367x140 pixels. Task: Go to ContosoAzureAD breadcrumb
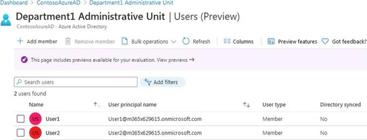point(58,3)
